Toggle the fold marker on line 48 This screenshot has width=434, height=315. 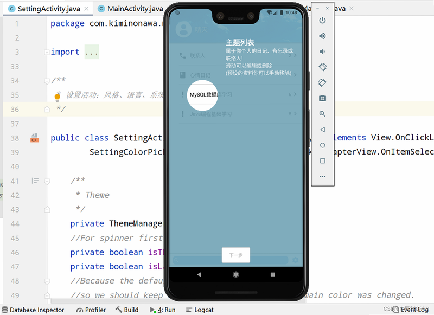[x=47, y=281]
